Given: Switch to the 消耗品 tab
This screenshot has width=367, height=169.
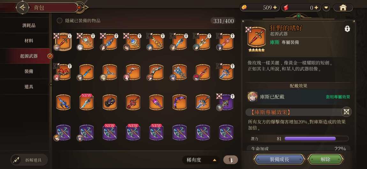Looking at the screenshot, I should [x=29, y=25].
